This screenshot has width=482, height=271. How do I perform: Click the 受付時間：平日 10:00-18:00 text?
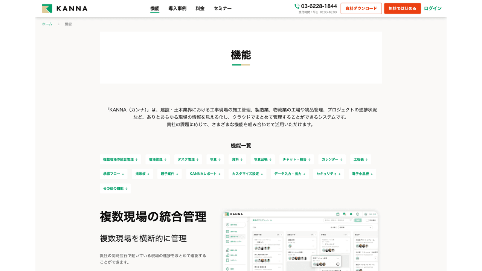click(318, 12)
